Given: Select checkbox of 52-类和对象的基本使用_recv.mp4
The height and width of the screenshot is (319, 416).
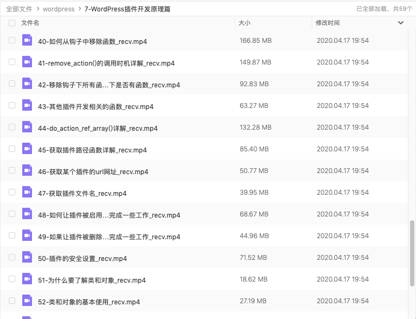Looking at the screenshot, I should pyautogui.click(x=12, y=301).
